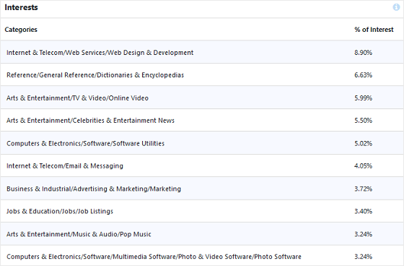
Task: Click the 6.63% interest value
Action: 364,75
